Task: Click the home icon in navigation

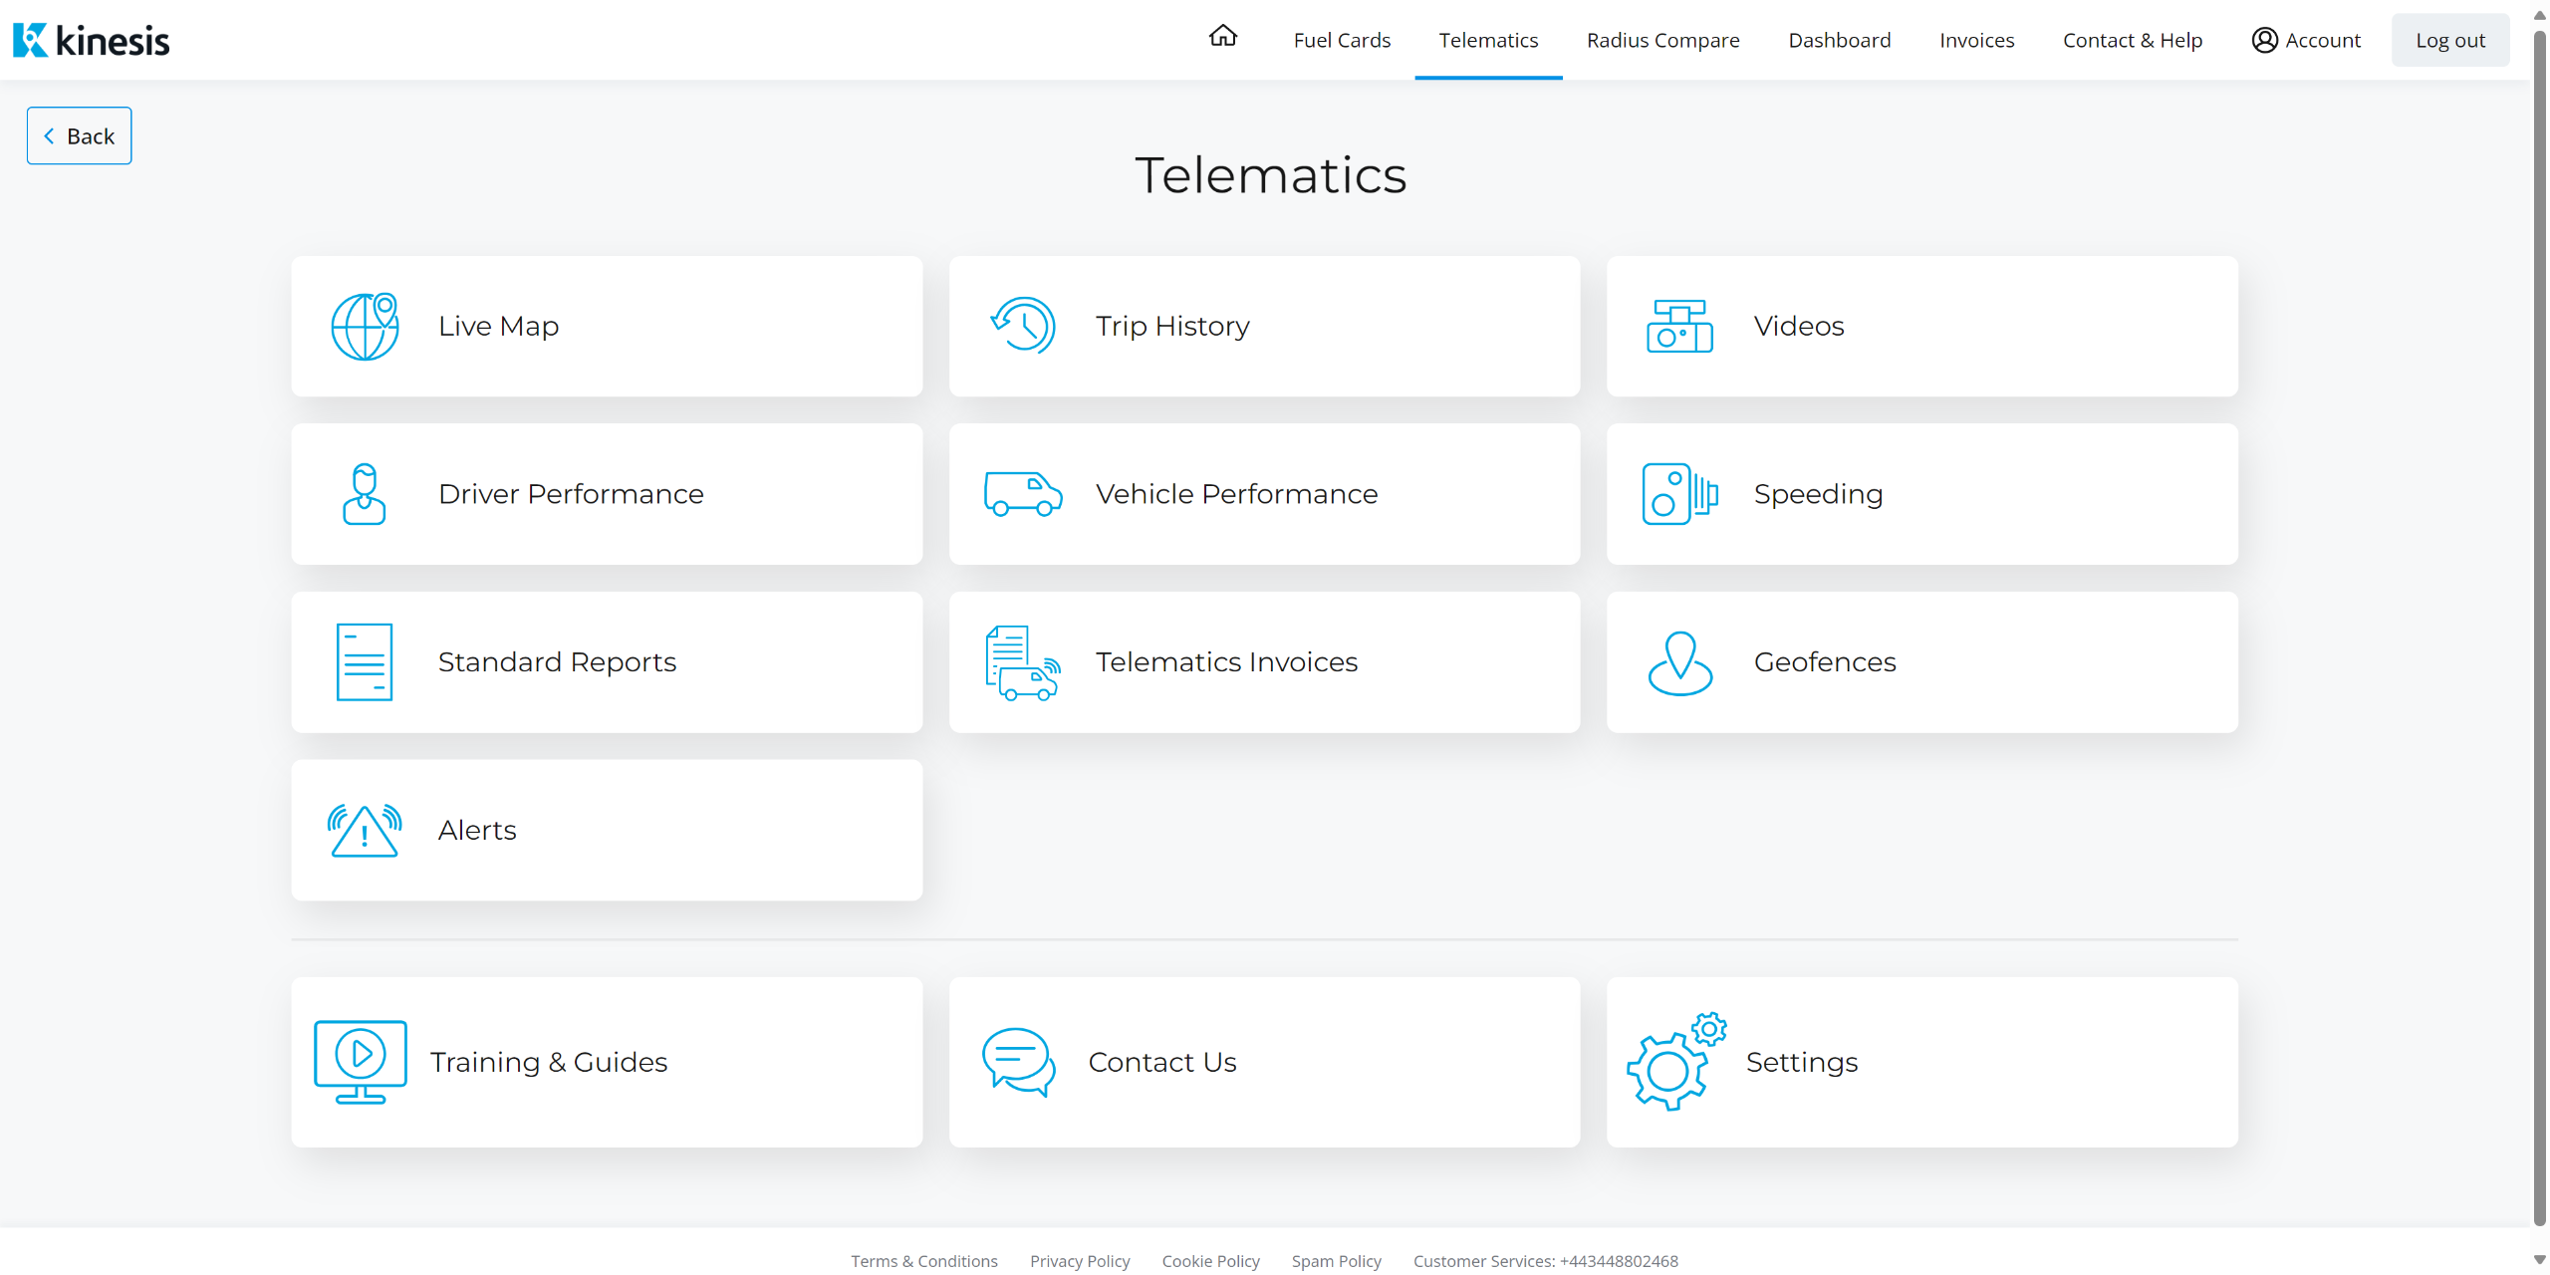Action: click(x=1222, y=38)
